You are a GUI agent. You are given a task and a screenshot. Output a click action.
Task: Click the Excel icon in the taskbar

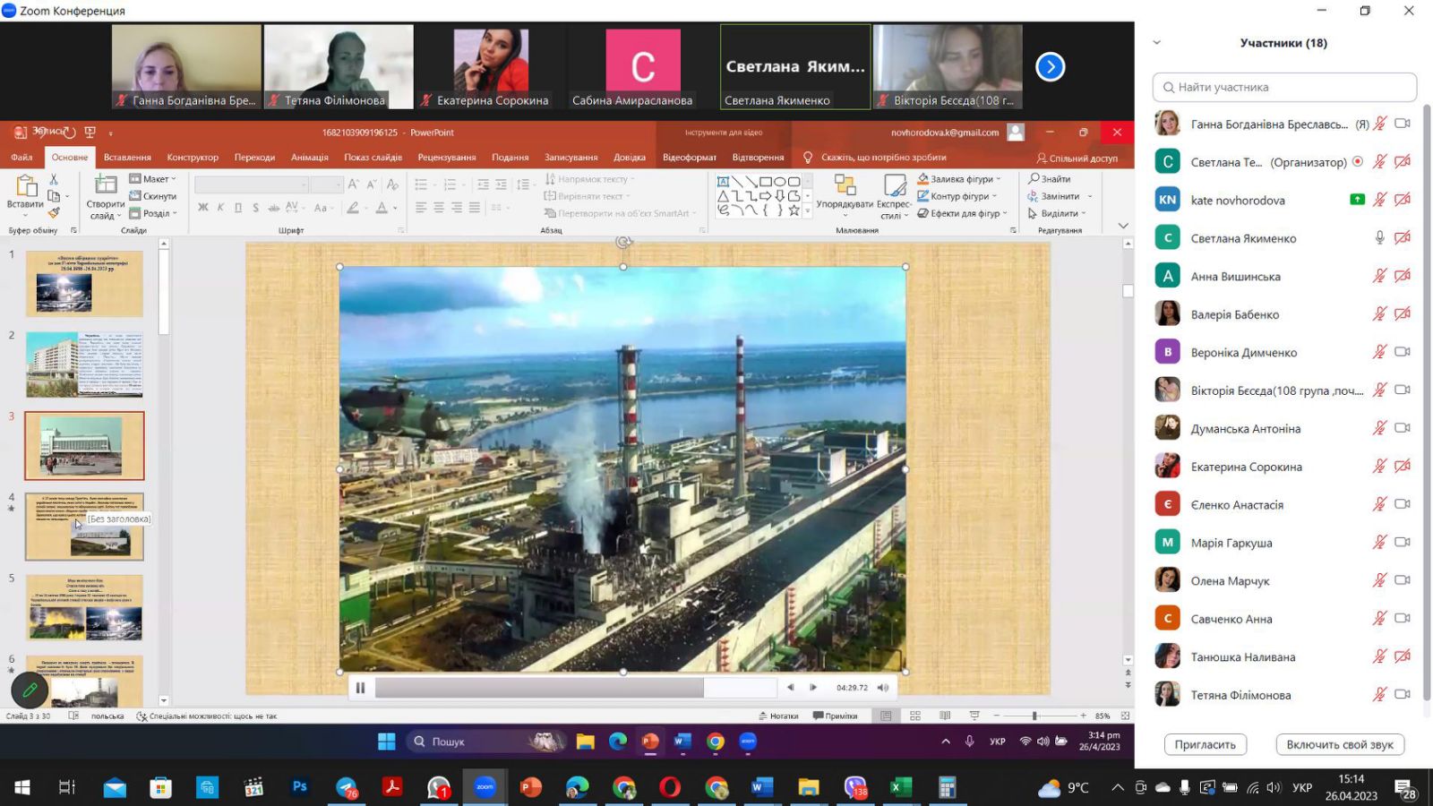pos(899,787)
